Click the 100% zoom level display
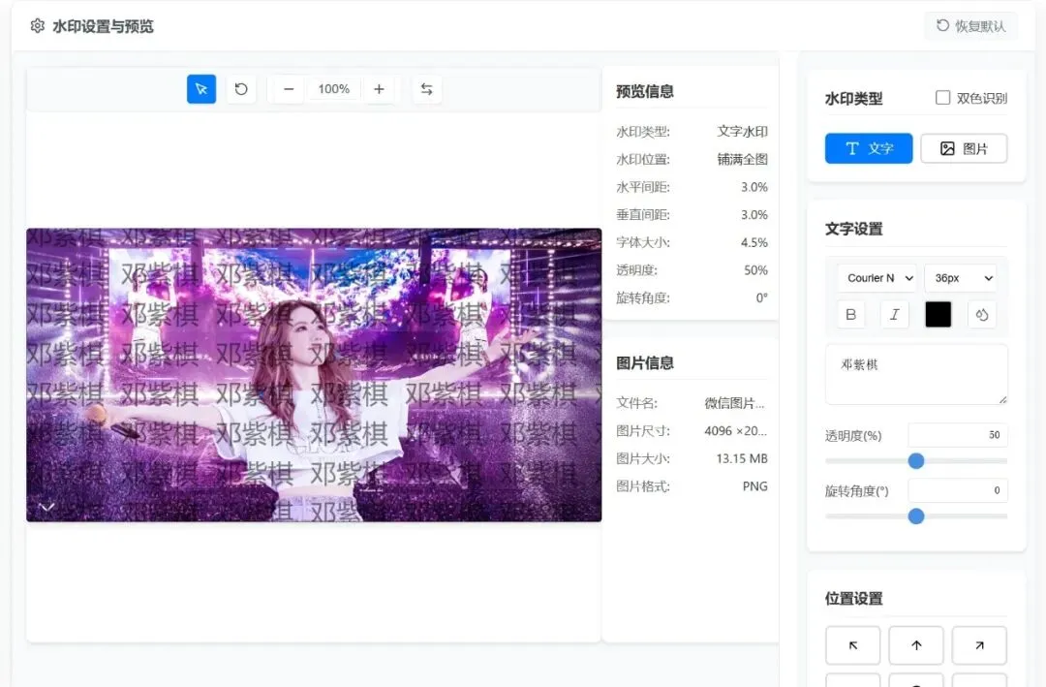Viewport: 1046px width, 687px height. pos(333,89)
